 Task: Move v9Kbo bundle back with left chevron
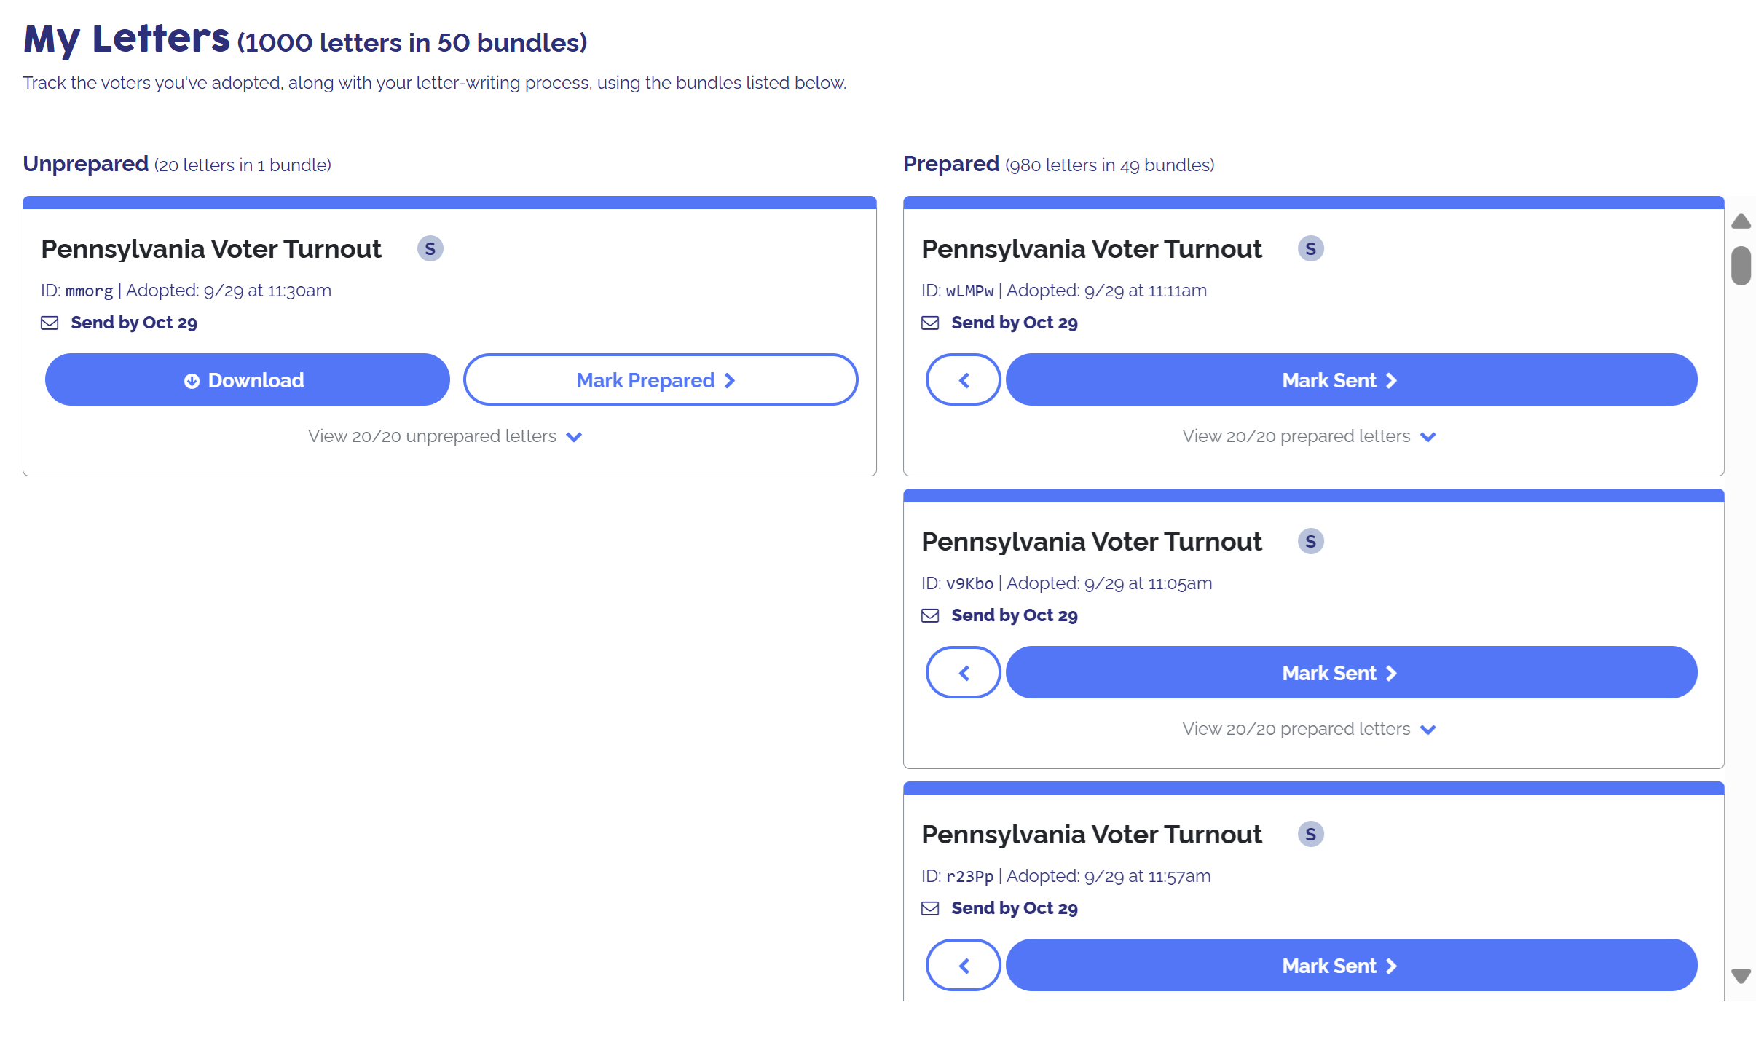click(963, 673)
